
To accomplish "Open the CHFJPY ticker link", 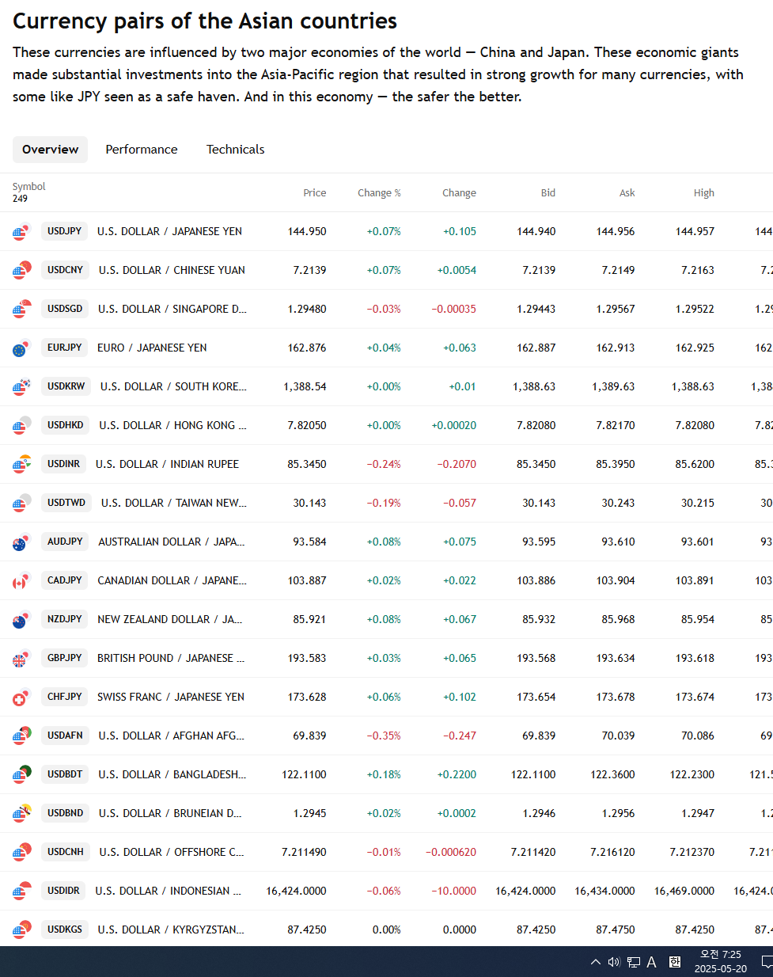I will [64, 697].
